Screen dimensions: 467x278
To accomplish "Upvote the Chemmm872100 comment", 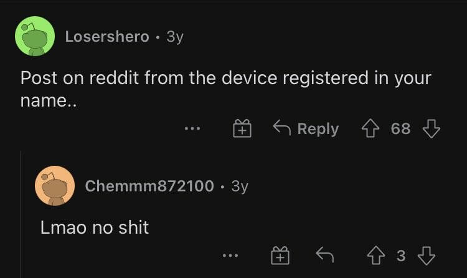I will coord(376,256).
